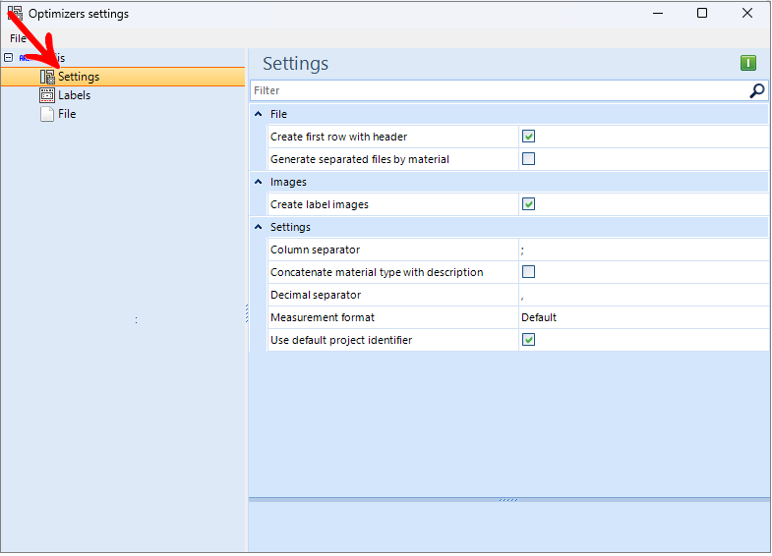This screenshot has width=772, height=556.
Task: Select the File tree item
Action: coord(67,114)
